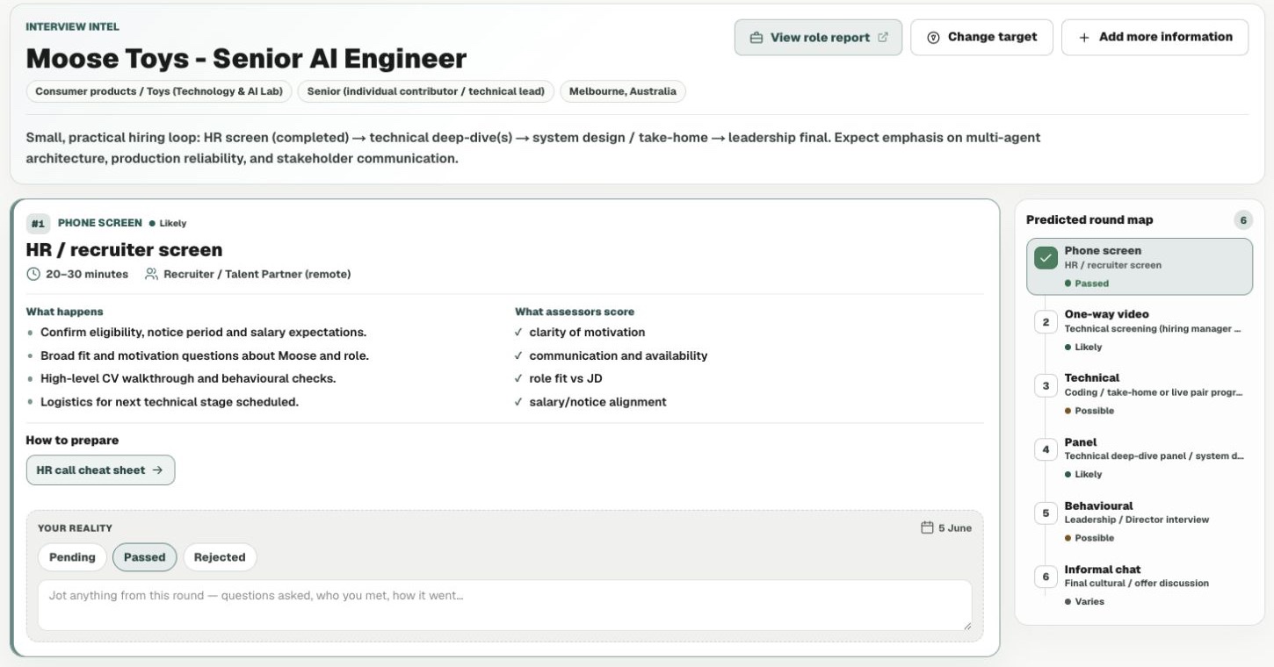Select the Panel round in round map

tap(1140, 458)
